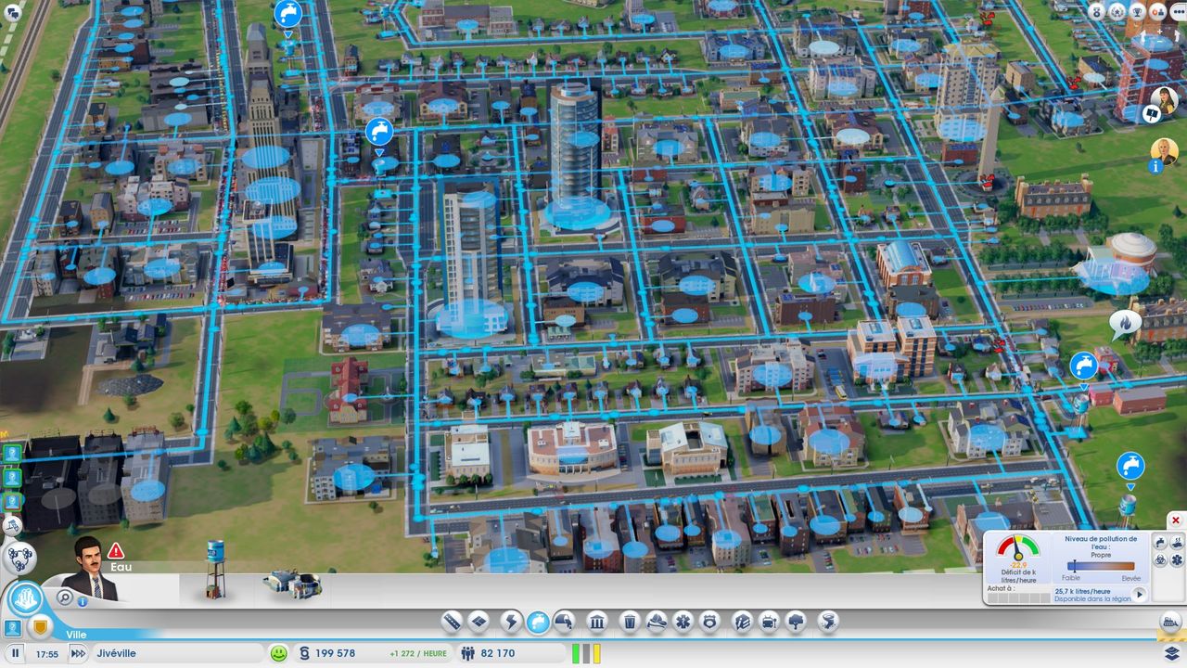Select the water tower building thumbnail
This screenshot has height=668, width=1187.
coord(215,568)
